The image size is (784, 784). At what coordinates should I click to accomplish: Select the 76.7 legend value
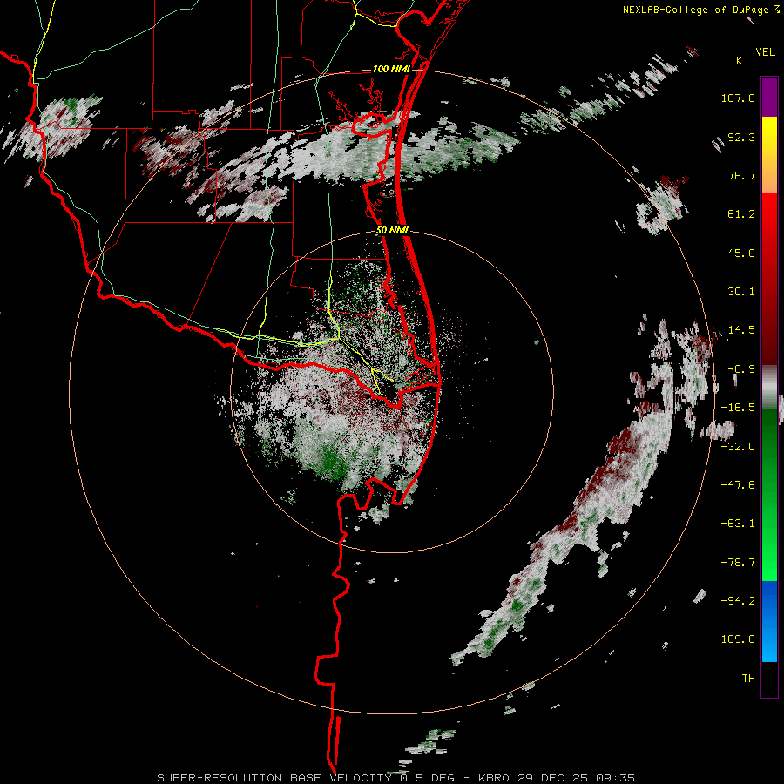click(x=741, y=175)
